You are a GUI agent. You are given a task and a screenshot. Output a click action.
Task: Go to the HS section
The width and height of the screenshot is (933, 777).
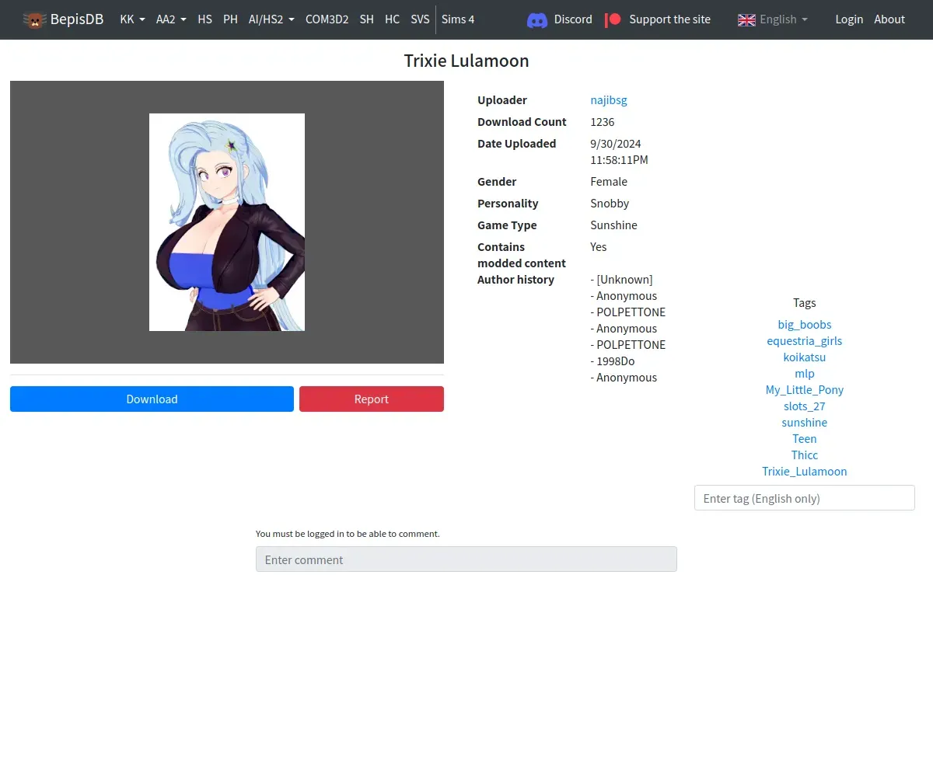pos(204,19)
